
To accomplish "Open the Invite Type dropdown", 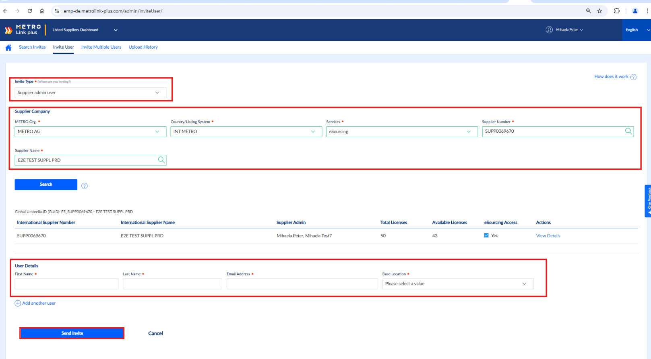I will (x=91, y=92).
